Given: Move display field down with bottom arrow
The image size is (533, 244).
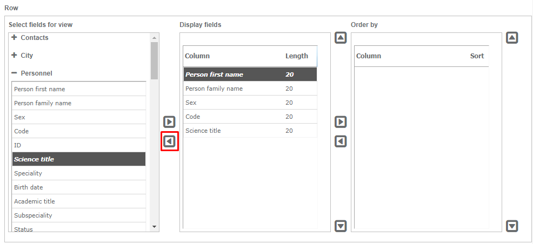Looking at the screenshot, I should click(x=341, y=226).
